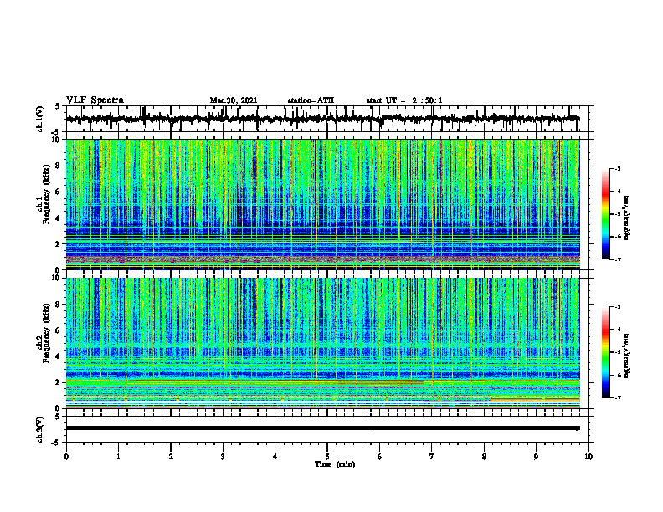Click the ch.1 spectrogram color scale bar

605,214
